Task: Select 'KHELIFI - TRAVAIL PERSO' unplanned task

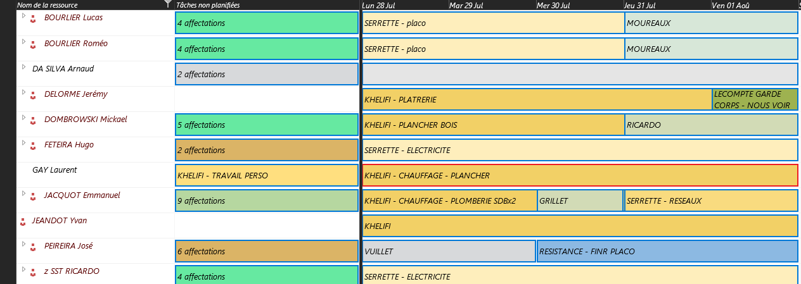Action: (x=266, y=175)
